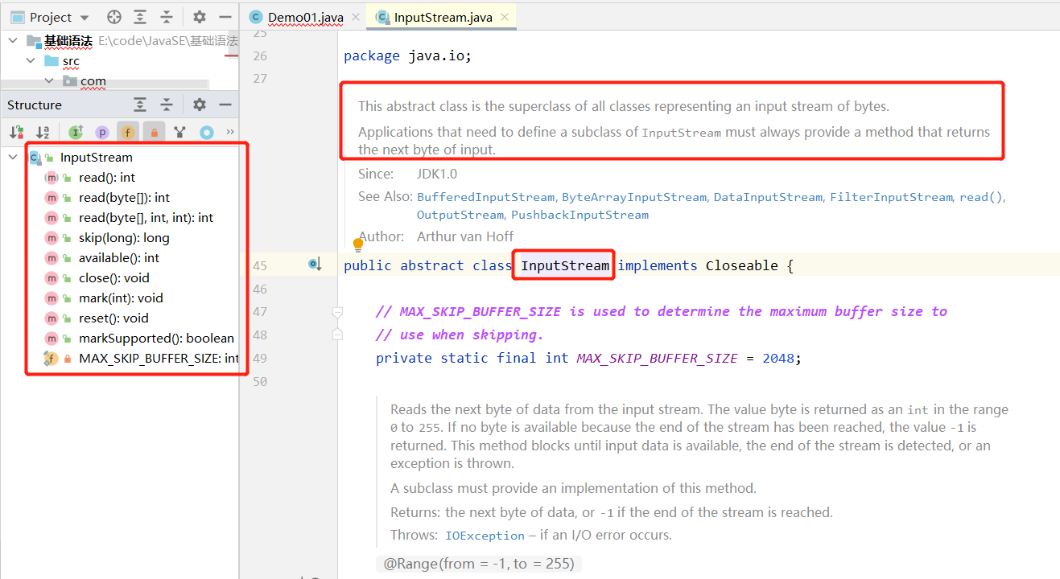Screen dimensions: 1060x579
Task: Select read(byte[]): int in Structure tree
Action: [x=124, y=197]
